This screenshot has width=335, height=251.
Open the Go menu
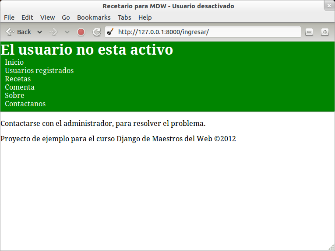click(x=66, y=17)
